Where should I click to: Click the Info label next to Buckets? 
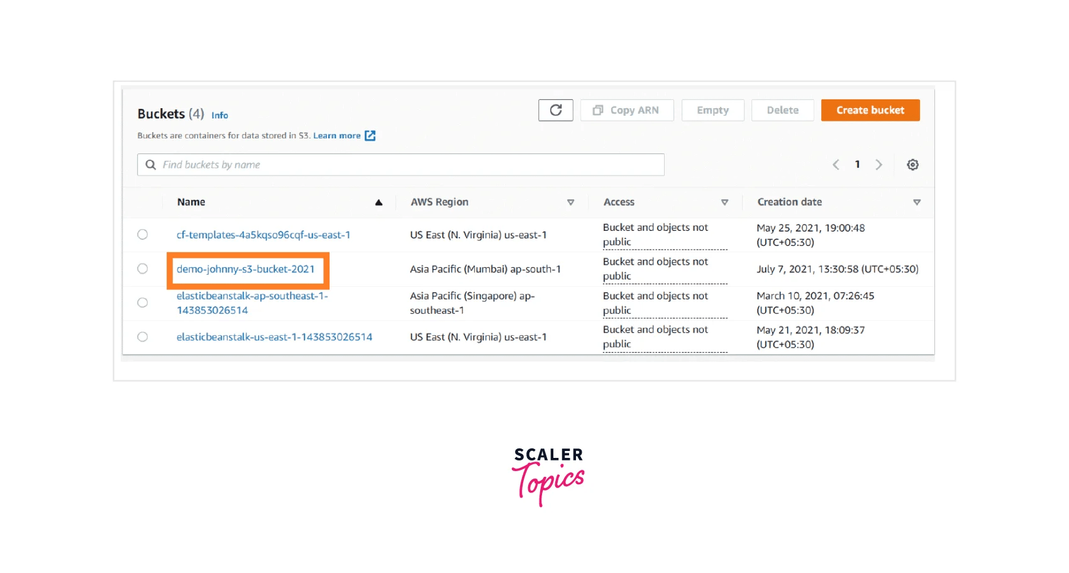(219, 115)
